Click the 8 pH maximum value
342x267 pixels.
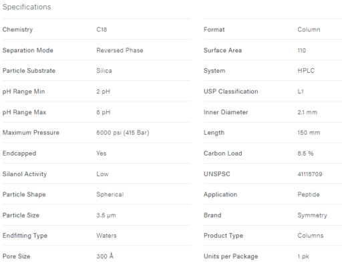(103, 112)
